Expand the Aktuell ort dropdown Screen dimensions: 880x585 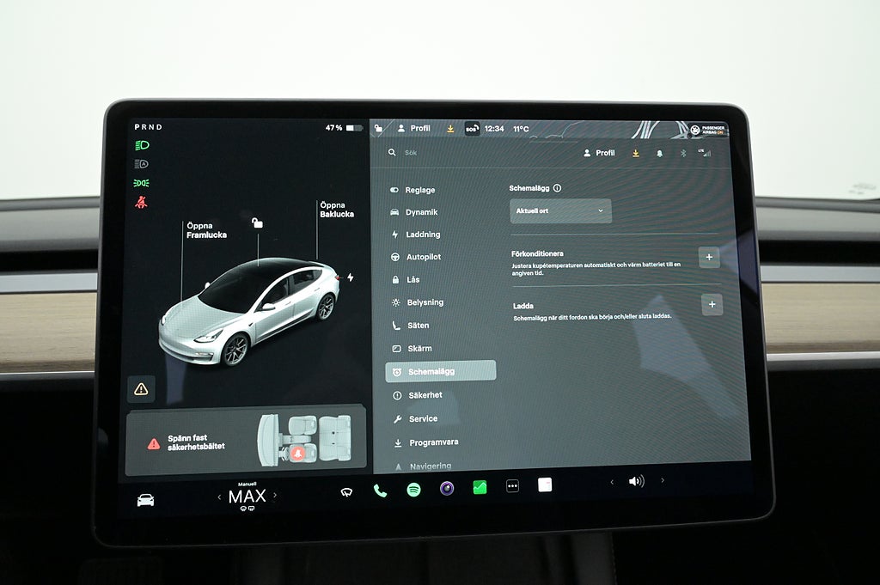[x=560, y=210]
